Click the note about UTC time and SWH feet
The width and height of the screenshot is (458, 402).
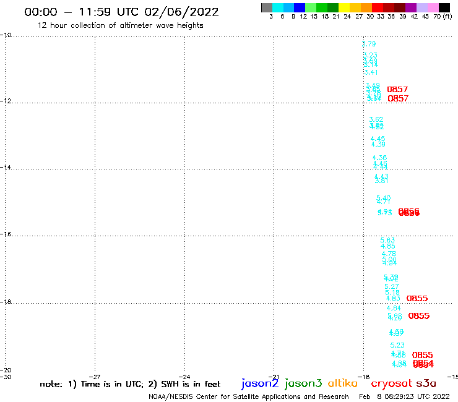coord(130,384)
